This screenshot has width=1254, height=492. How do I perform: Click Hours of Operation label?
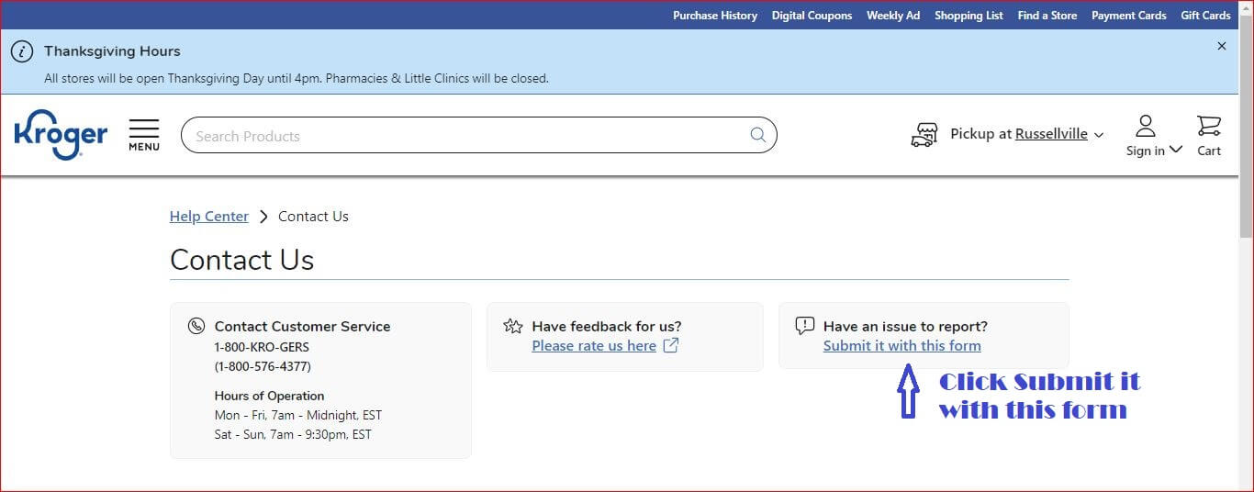(269, 396)
